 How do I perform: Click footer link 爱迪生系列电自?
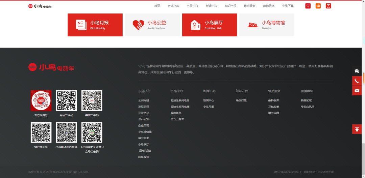pyautogui.click(x=180, y=100)
